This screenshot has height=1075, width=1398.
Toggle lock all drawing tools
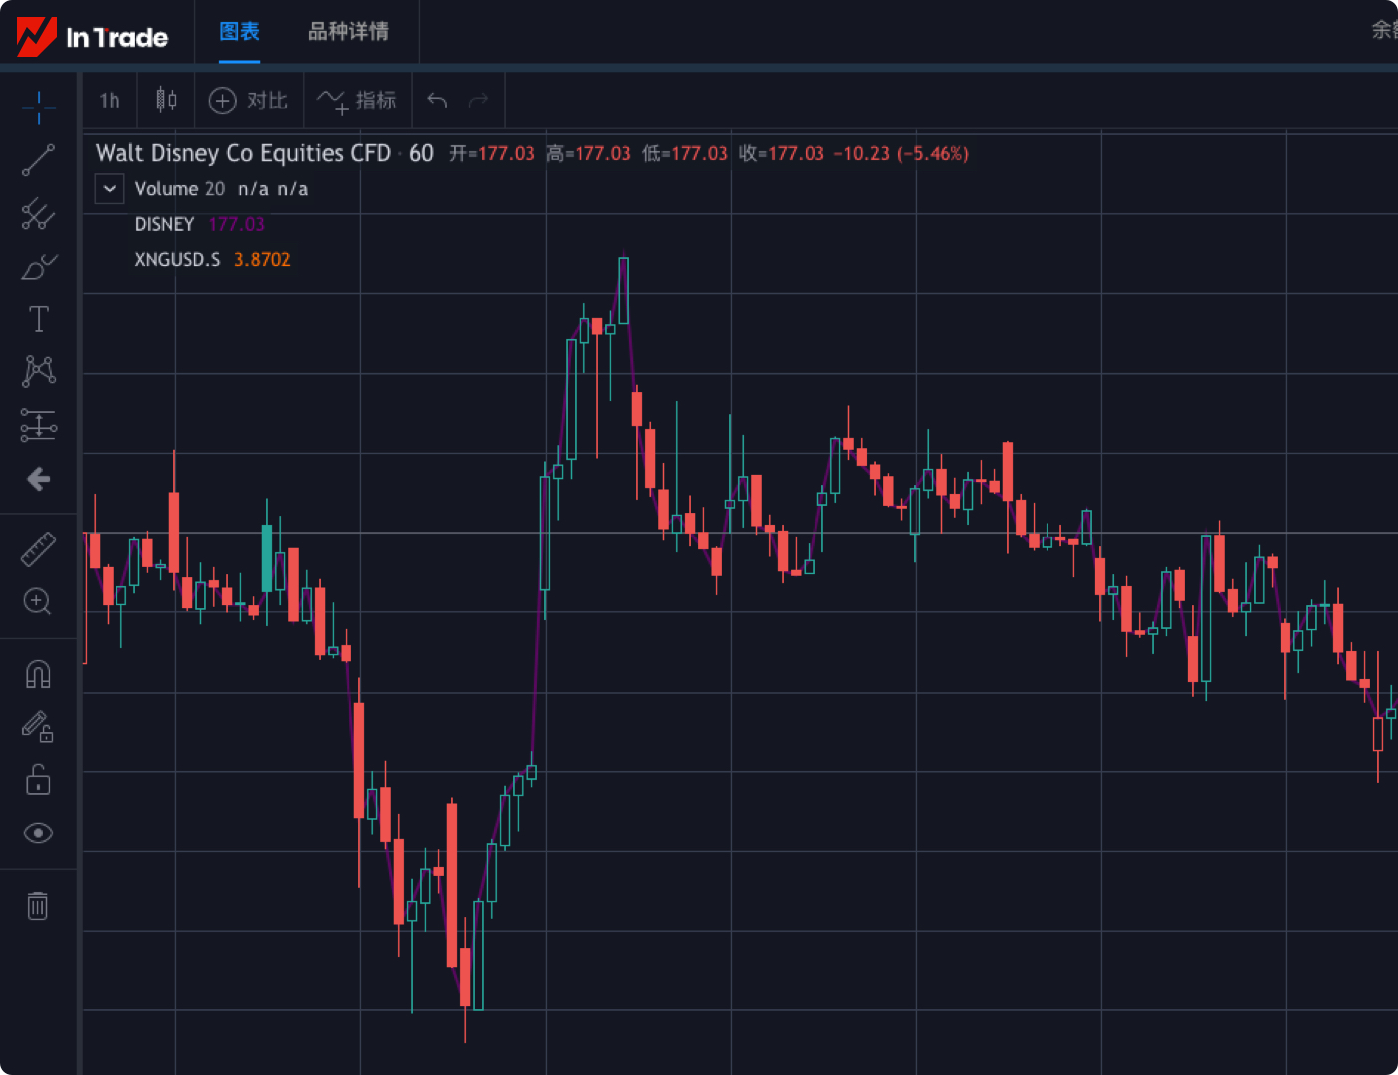click(38, 779)
